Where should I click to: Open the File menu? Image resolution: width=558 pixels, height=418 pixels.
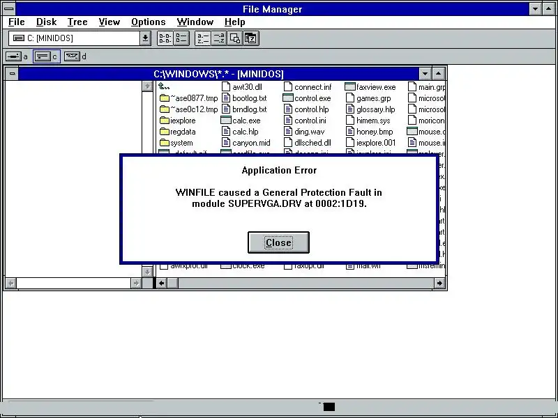[x=16, y=22]
